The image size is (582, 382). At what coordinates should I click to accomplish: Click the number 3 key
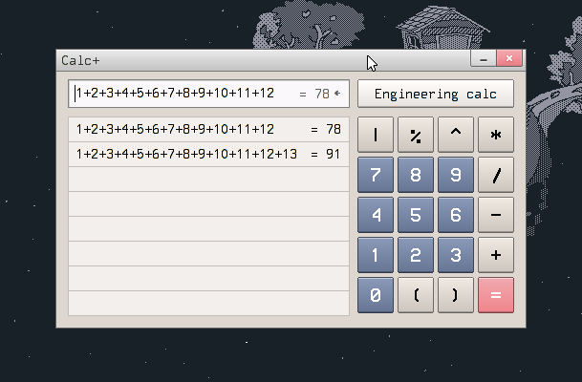coord(455,256)
